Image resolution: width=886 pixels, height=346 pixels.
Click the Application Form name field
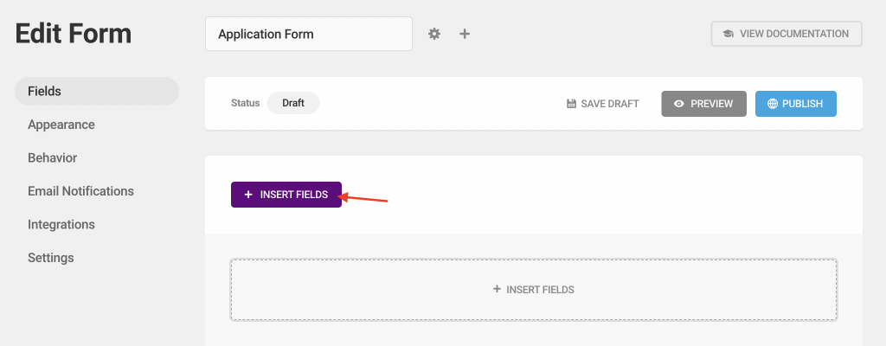coord(309,34)
